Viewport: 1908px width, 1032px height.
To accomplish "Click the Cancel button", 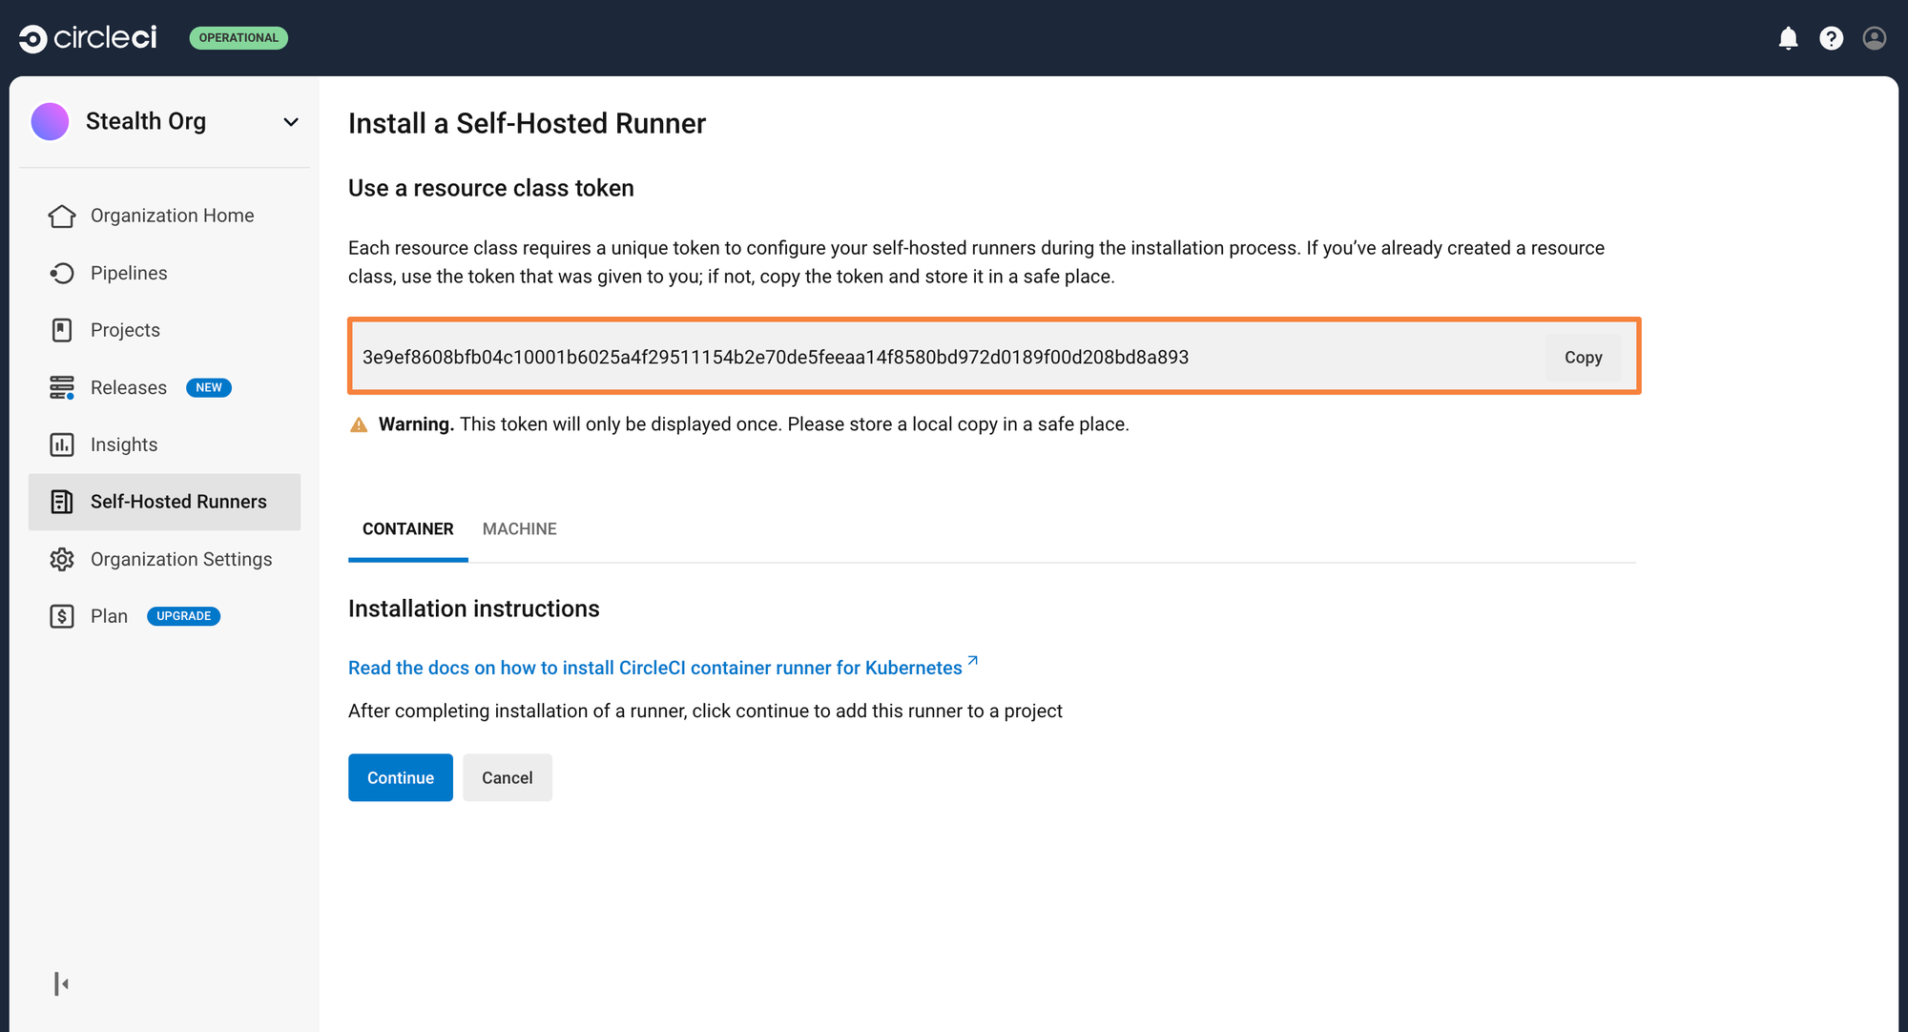I will 507,777.
